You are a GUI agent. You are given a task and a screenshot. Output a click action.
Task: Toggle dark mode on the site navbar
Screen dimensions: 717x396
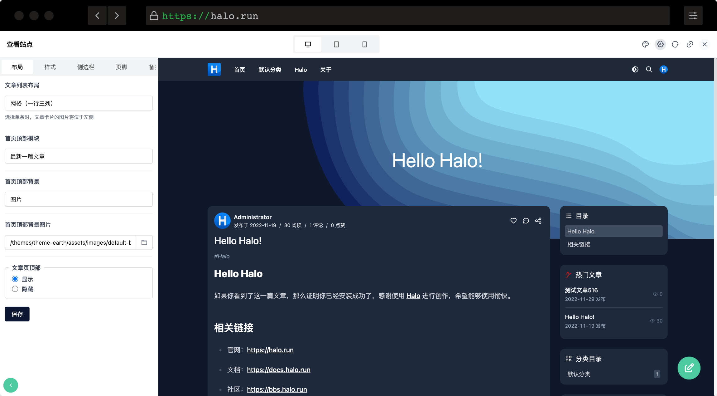(x=635, y=69)
